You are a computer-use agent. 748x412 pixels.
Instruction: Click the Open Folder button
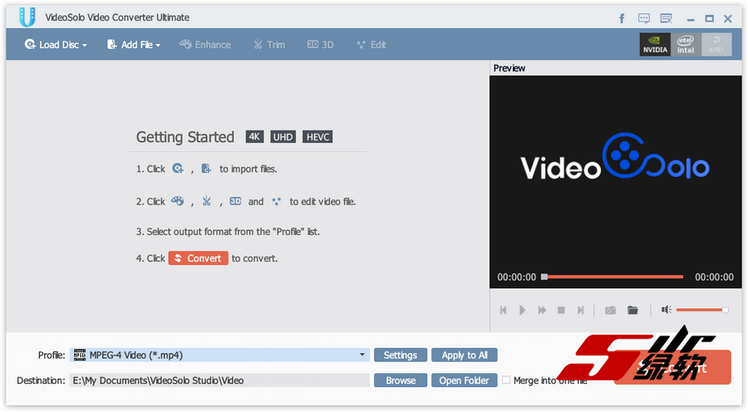point(464,380)
